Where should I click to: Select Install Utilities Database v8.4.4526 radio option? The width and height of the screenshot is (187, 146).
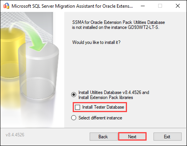point(74,95)
